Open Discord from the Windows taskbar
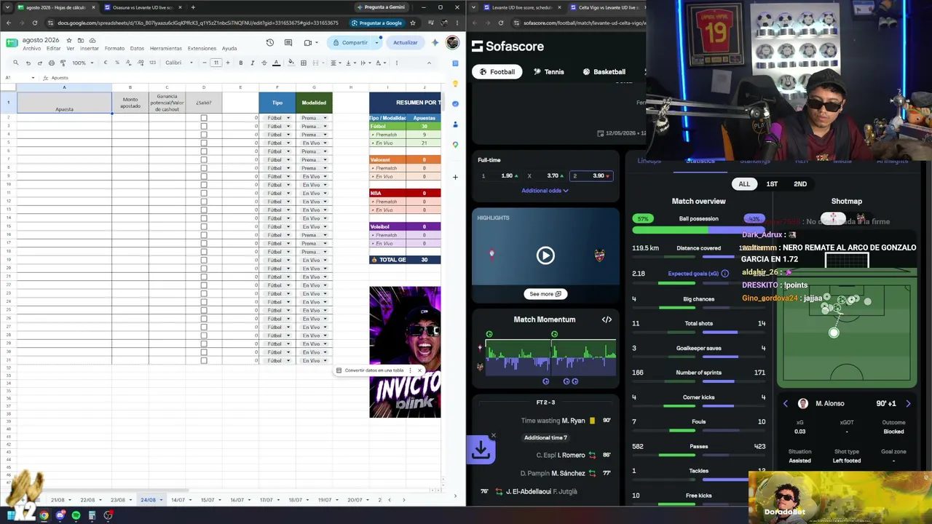Screen dimensions: 932x524 [x=60, y=515]
